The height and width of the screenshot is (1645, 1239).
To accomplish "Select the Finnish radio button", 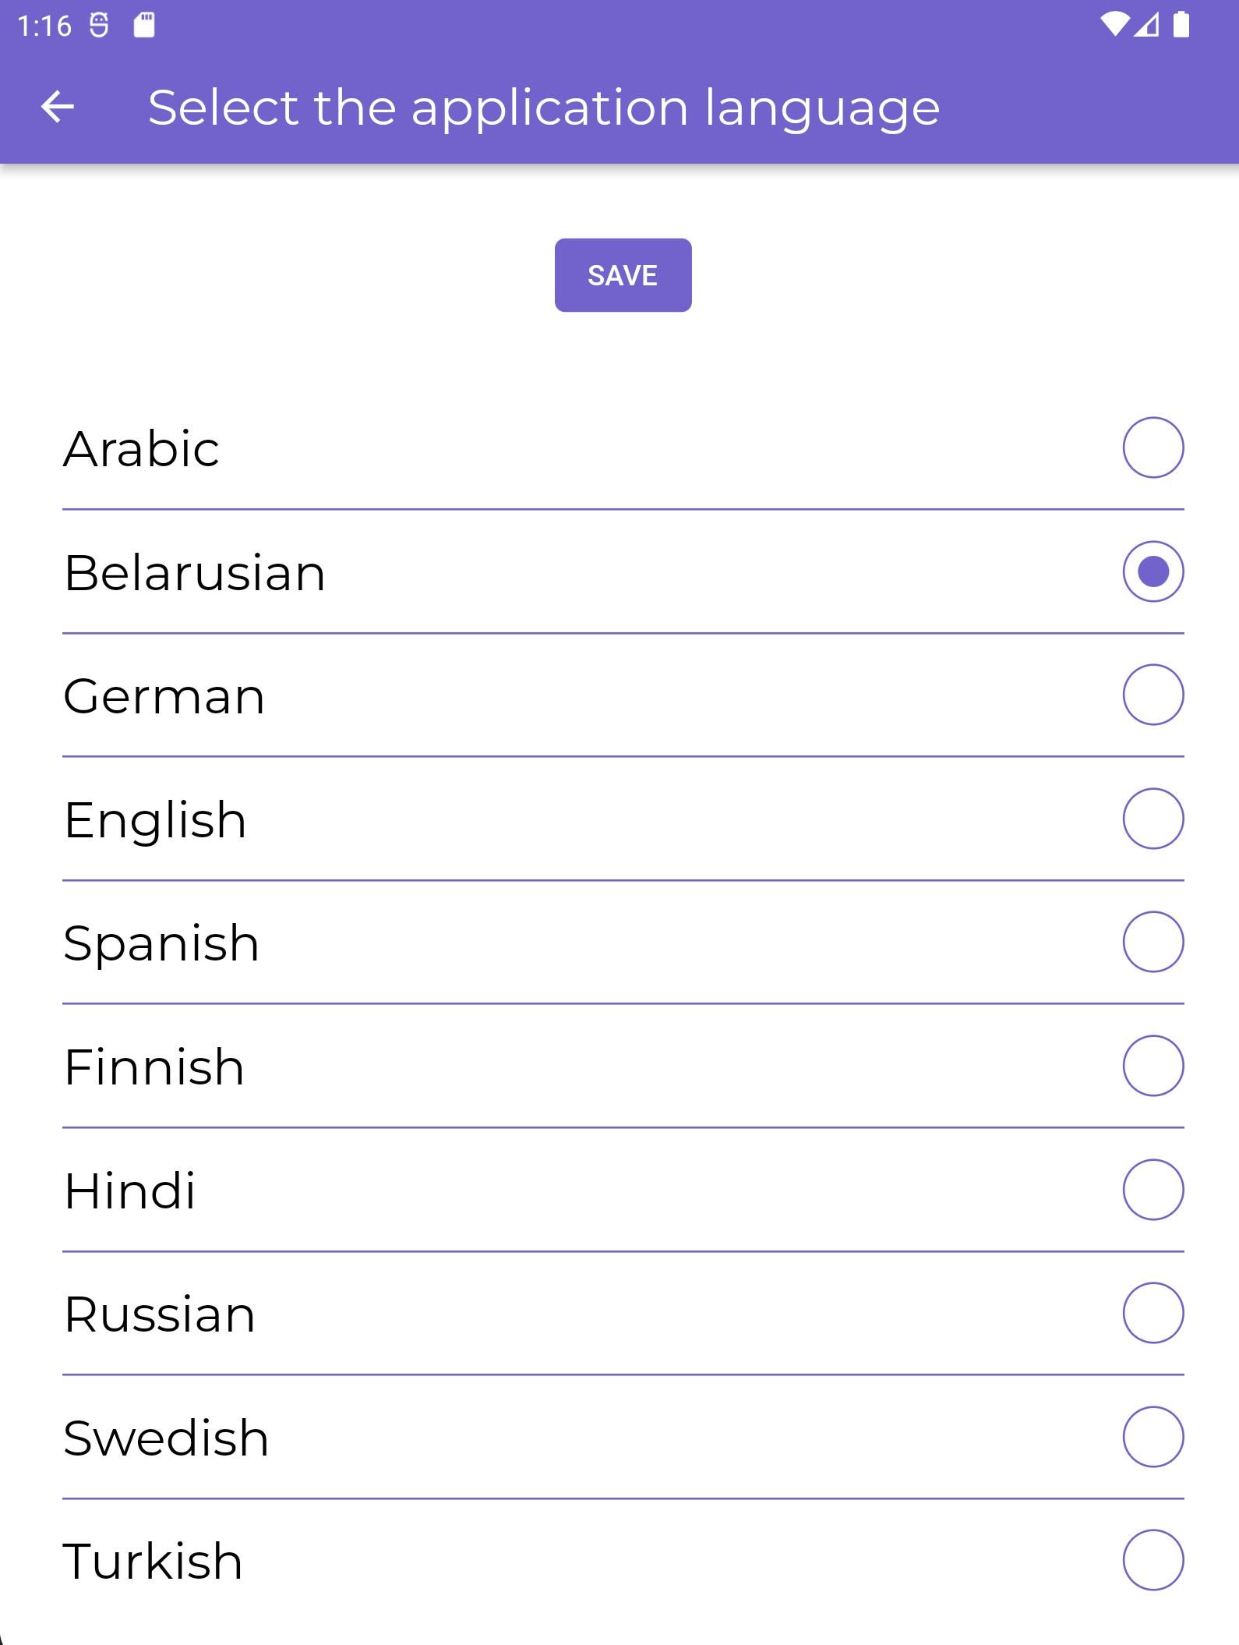I will pos(1153,1066).
